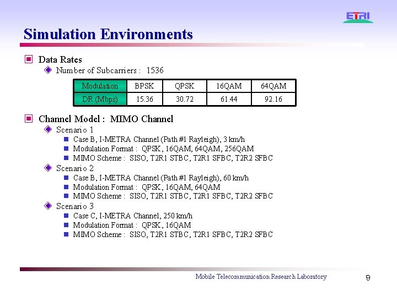
Task: Click the Modulation Format QPSK, 16QAM line
Action: 132,225
